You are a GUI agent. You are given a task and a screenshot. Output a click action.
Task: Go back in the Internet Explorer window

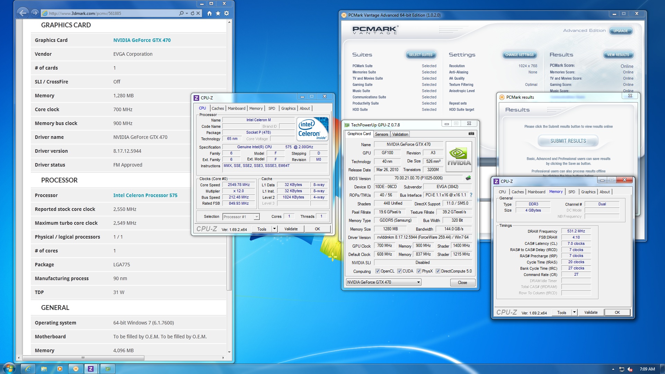click(x=23, y=13)
